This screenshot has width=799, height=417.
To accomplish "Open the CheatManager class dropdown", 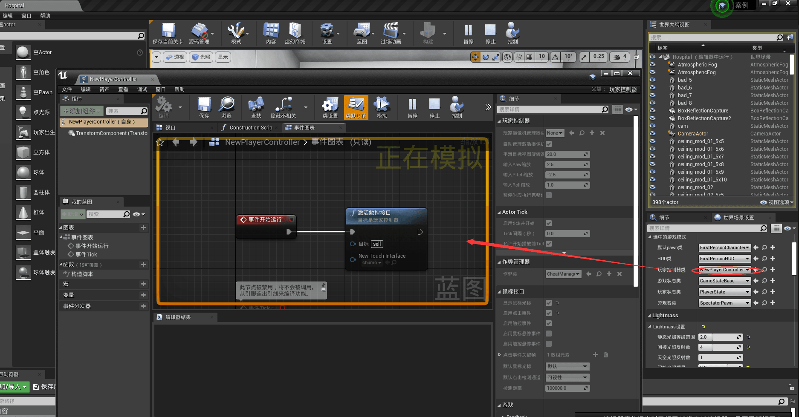I will 563,274.
